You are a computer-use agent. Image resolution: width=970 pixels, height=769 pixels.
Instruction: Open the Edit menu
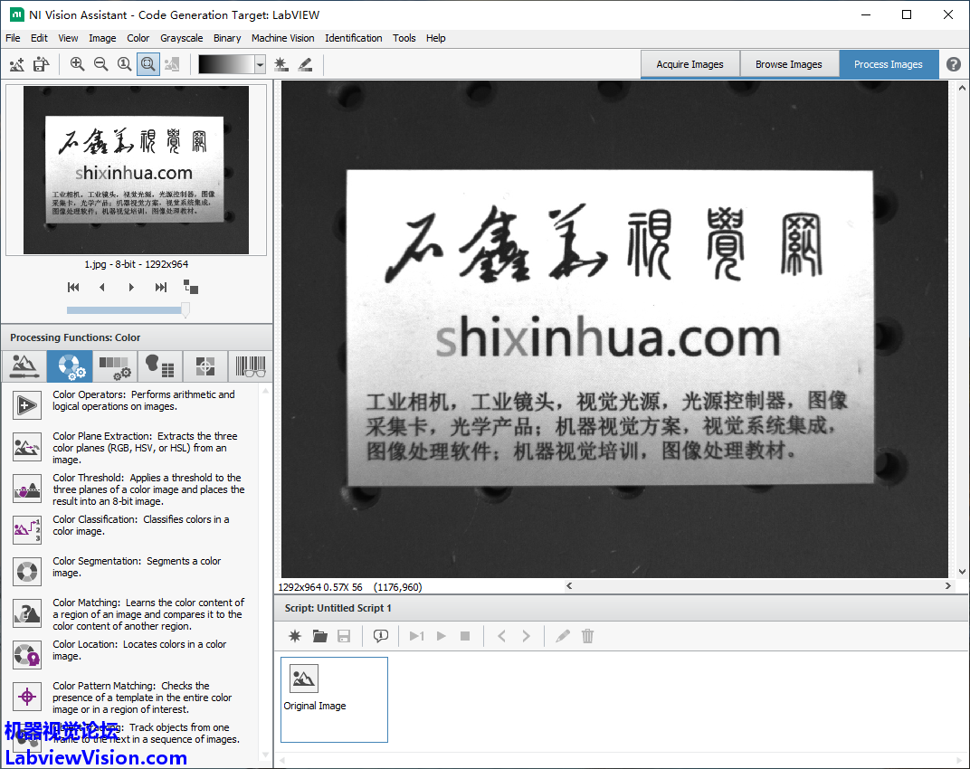[39, 38]
